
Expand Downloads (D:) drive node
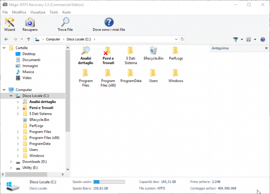11,162
